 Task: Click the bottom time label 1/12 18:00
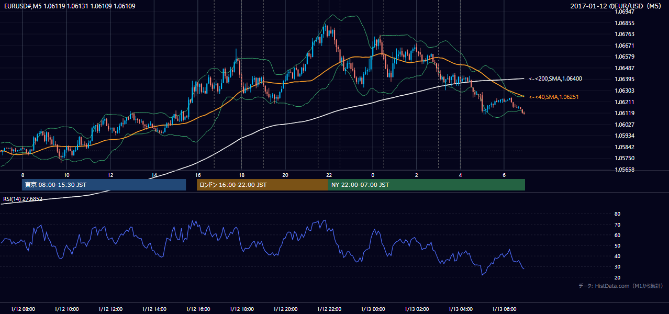tap(241, 309)
